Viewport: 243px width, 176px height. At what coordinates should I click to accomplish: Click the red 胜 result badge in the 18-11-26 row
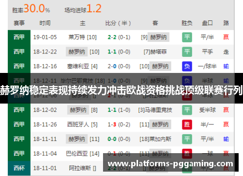[x=187, y=124]
